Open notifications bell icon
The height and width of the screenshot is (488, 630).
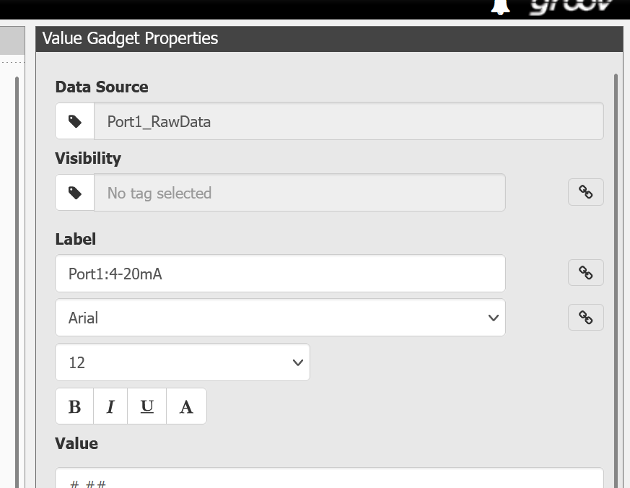click(500, 6)
